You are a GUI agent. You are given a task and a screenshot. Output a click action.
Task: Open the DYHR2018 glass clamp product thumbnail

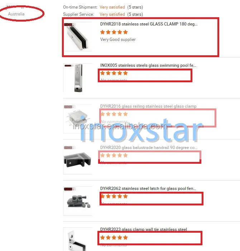click(x=78, y=37)
